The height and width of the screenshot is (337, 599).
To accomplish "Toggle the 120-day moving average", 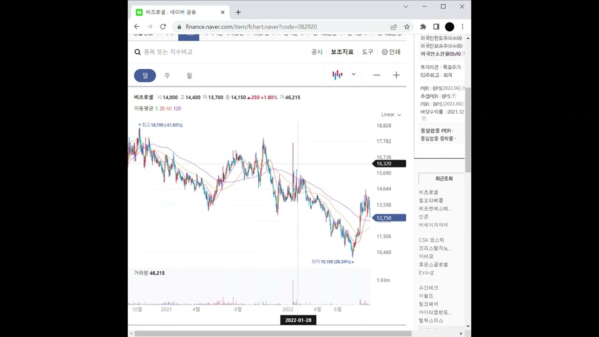I will tap(177, 109).
